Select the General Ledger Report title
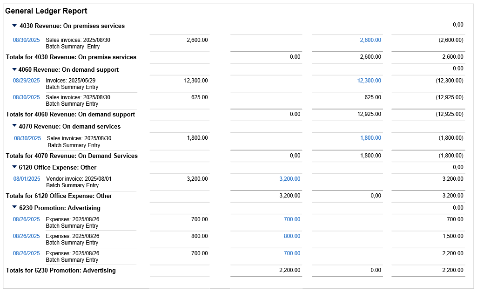 (x=45, y=11)
